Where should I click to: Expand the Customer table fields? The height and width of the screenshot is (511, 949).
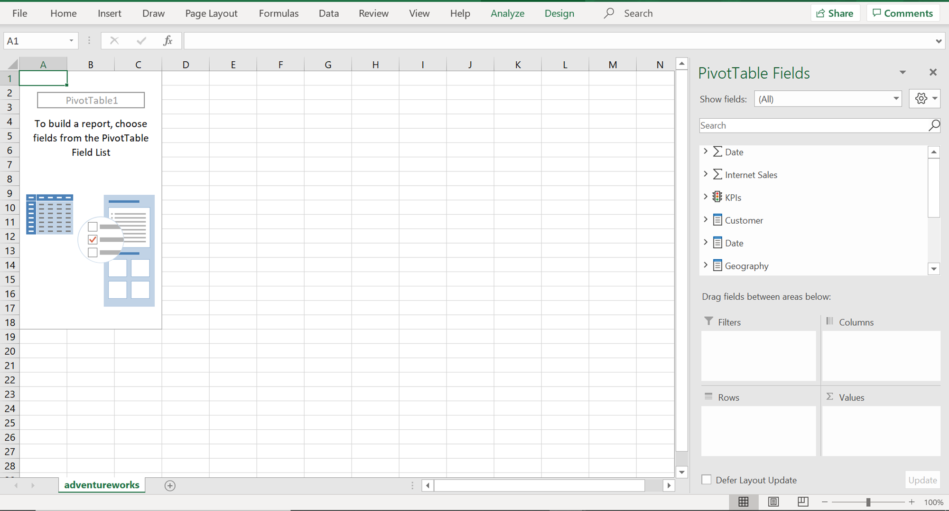coord(706,219)
